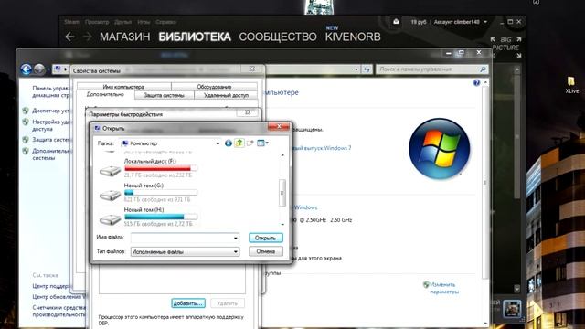Open the XLive folder on the desktop
585x329 pixels.
571,86
